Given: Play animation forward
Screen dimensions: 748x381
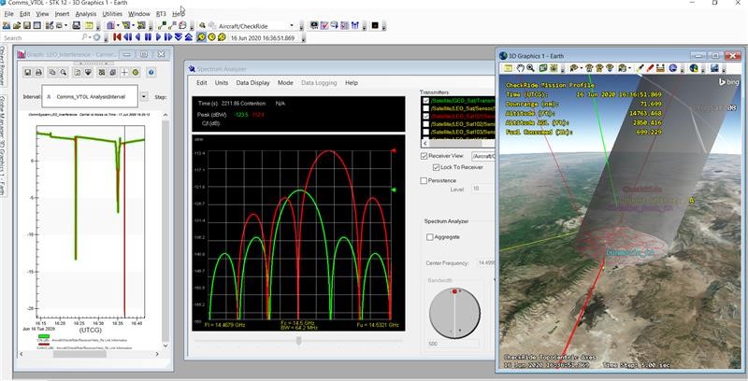Looking at the screenshot, I should (158, 37).
